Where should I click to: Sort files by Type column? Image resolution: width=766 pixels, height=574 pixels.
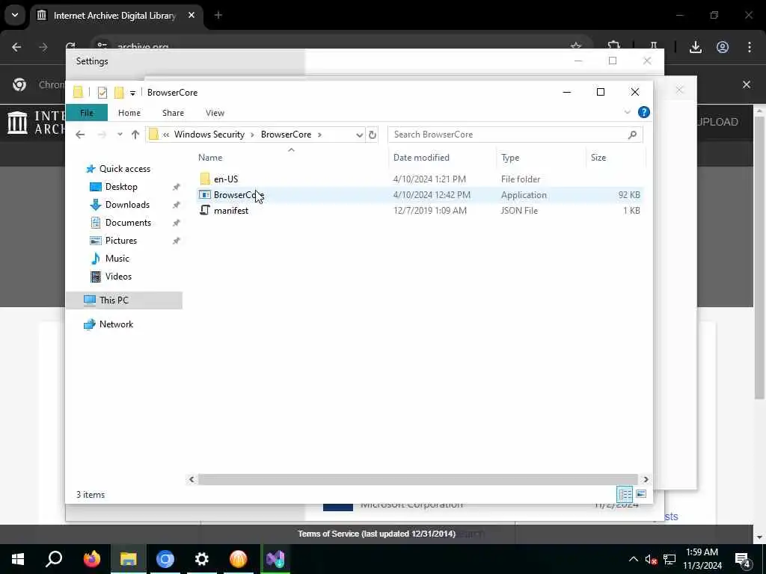click(x=510, y=158)
